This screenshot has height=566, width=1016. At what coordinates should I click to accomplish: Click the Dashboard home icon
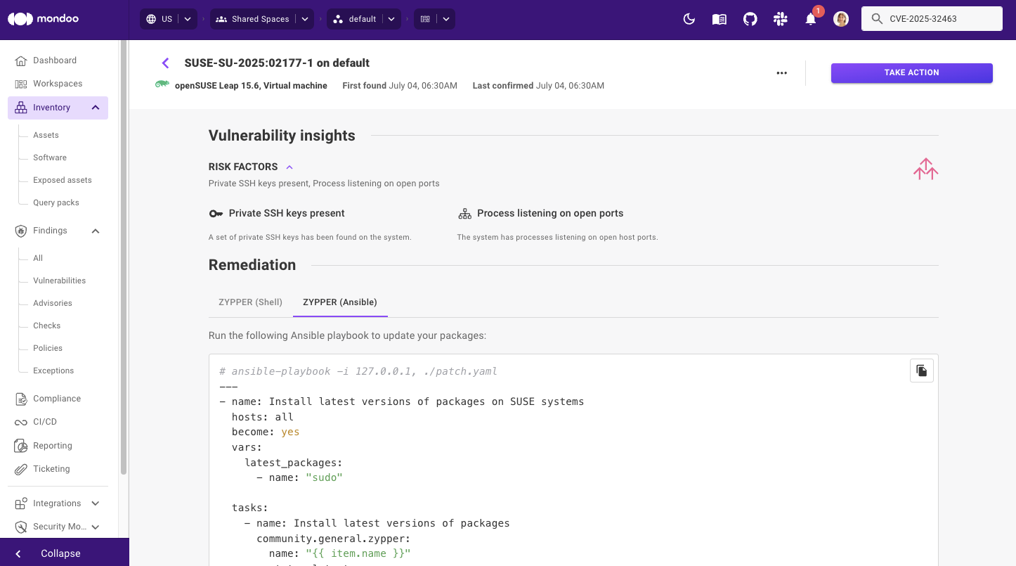(x=21, y=60)
